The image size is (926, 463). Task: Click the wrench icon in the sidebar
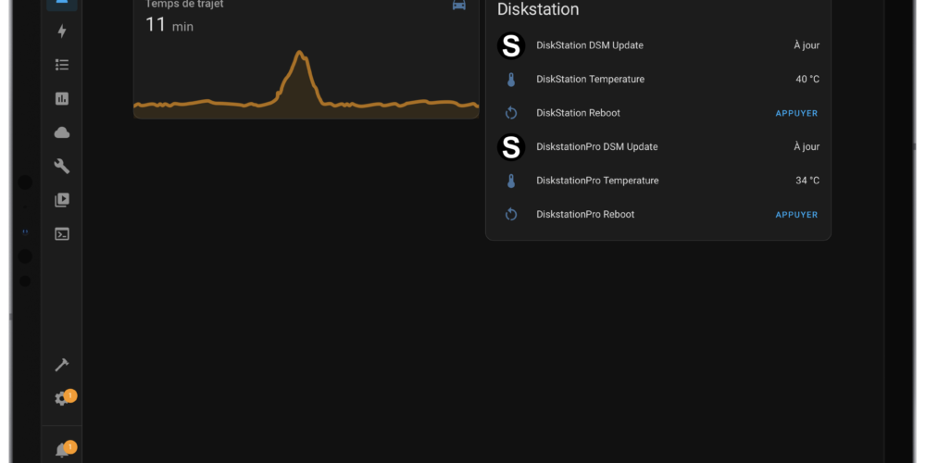(62, 167)
